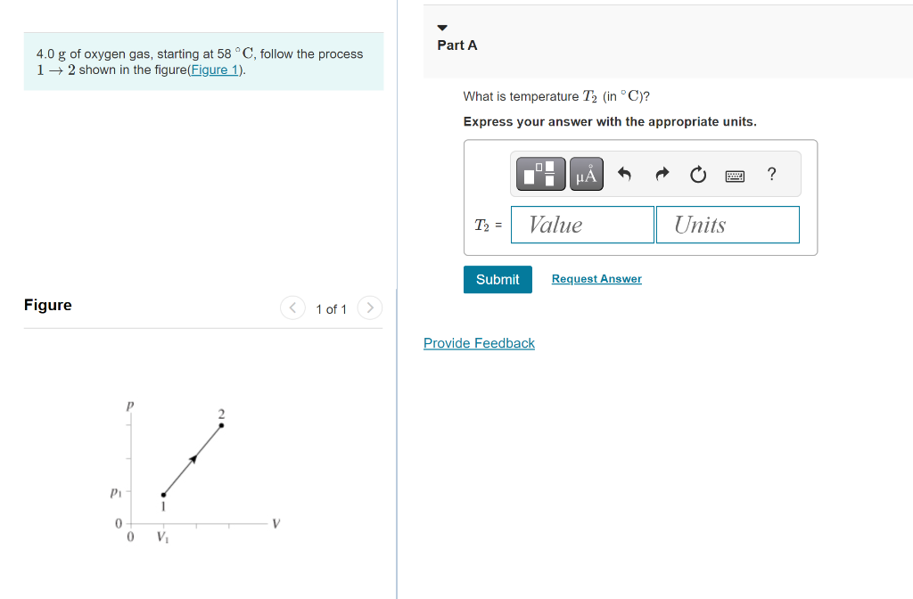The width and height of the screenshot is (913, 599).
Task: Click the μÅ units insertion icon
Action: click(586, 173)
